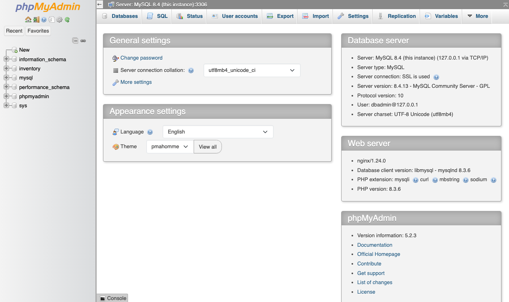This screenshot has width=509, height=302.
Task: Click the Change password link
Action: tap(141, 58)
